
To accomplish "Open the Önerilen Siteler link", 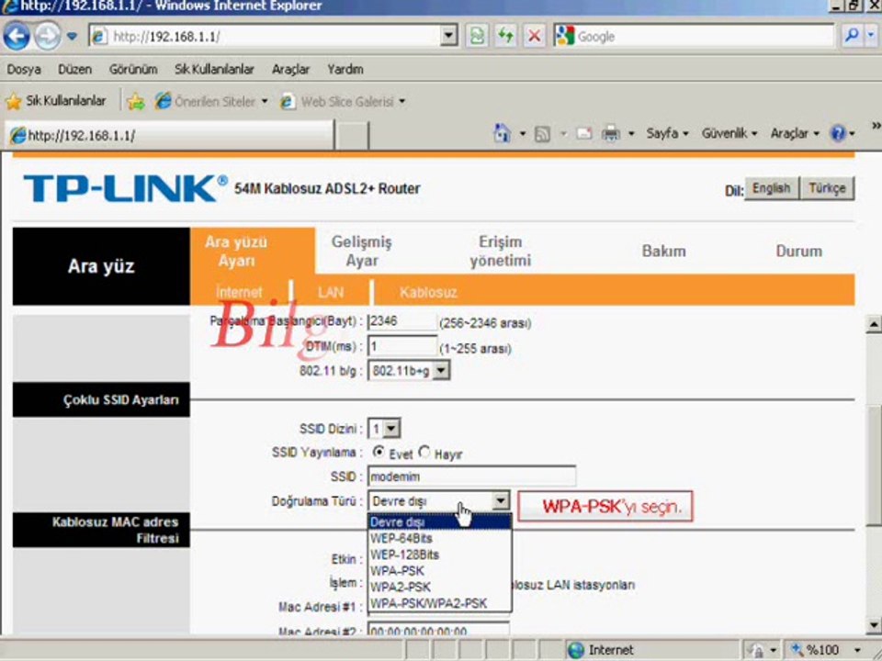I will coord(211,102).
